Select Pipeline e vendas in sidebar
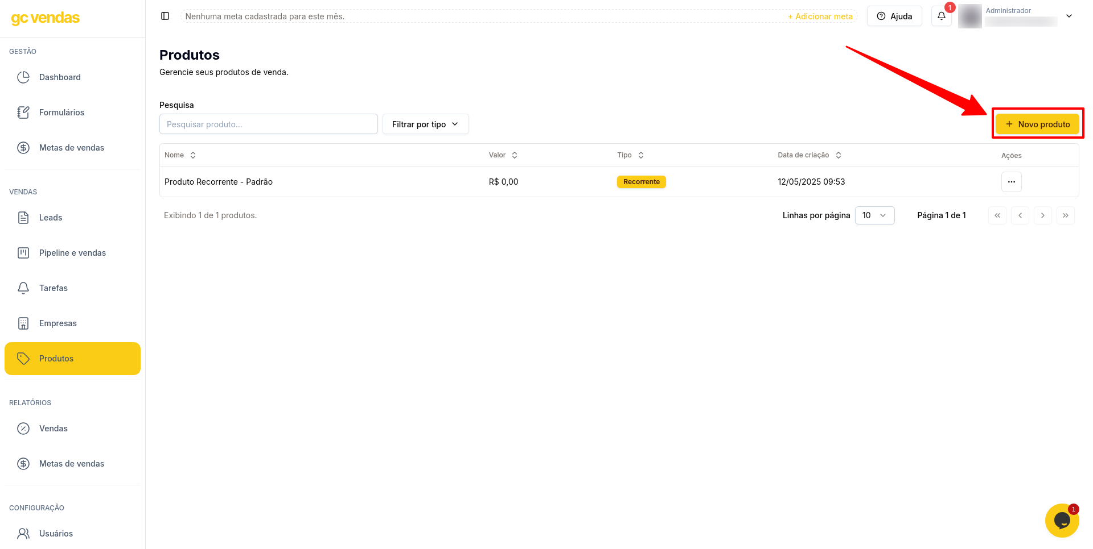 pyautogui.click(x=72, y=252)
